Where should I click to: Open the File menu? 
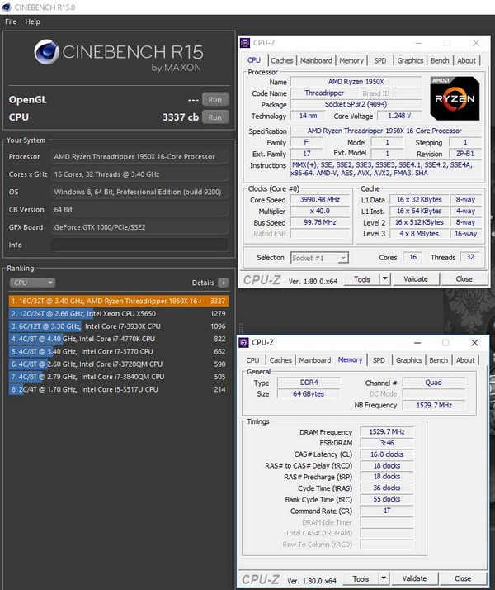click(x=11, y=21)
